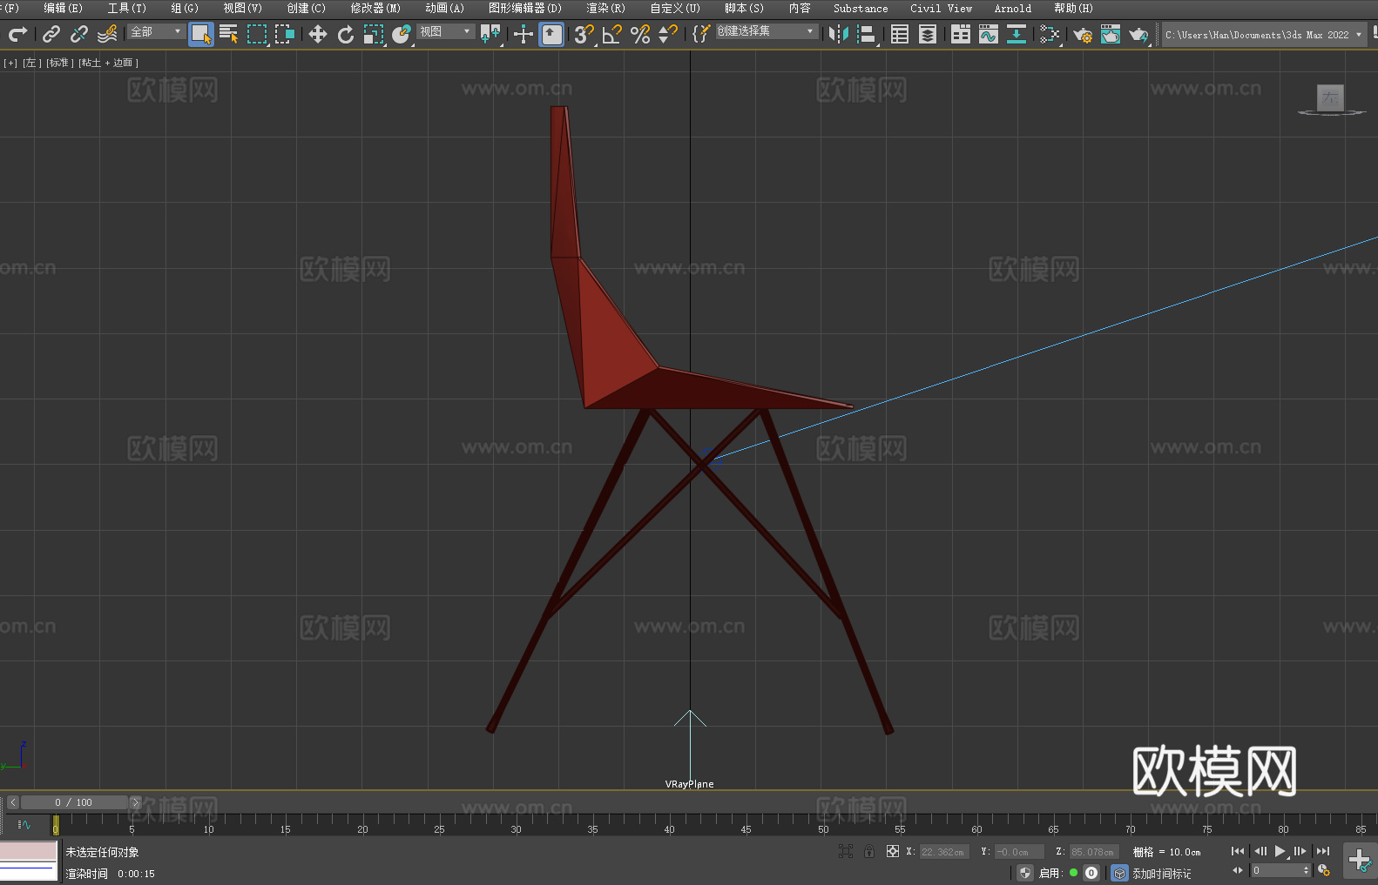This screenshot has height=885, width=1378.
Task: Click Edit Named Selection Sets icon
Action: 701,34
